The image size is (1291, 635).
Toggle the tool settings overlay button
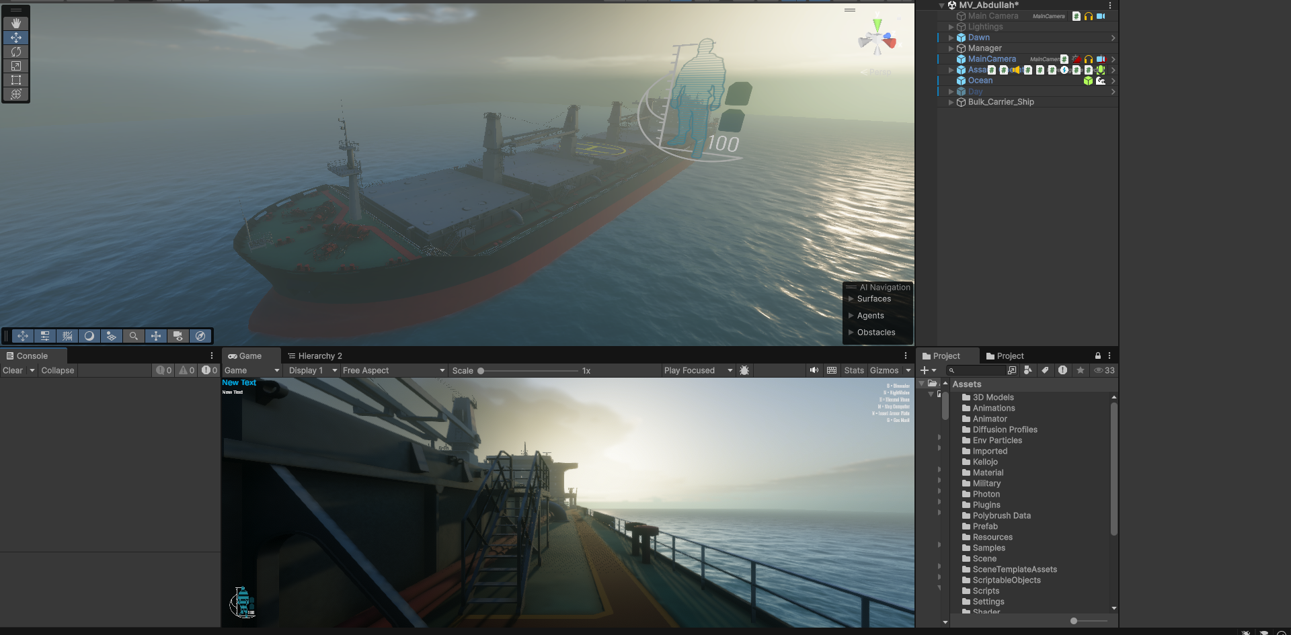click(x=45, y=336)
